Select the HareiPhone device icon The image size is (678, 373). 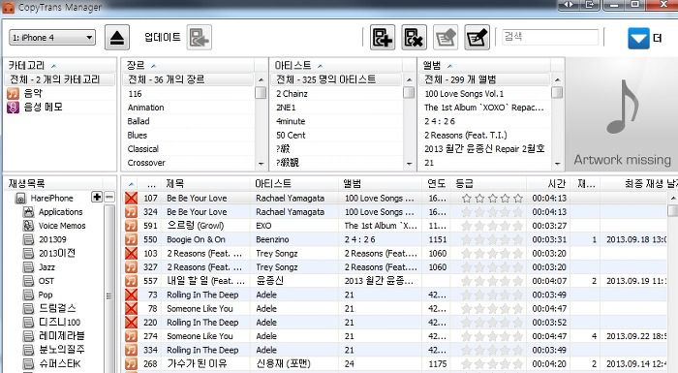(x=20, y=199)
